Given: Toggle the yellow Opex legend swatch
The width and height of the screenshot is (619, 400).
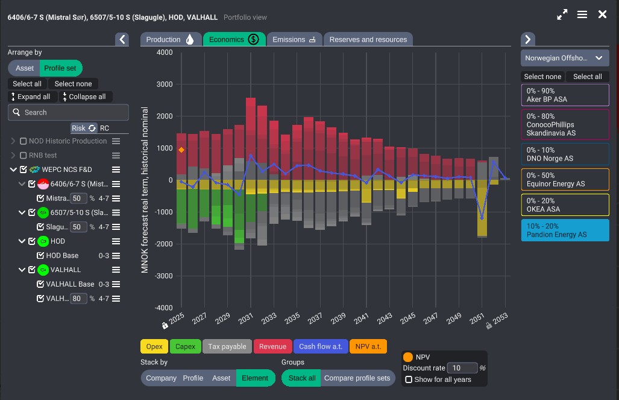Looking at the screenshot, I should [154, 346].
